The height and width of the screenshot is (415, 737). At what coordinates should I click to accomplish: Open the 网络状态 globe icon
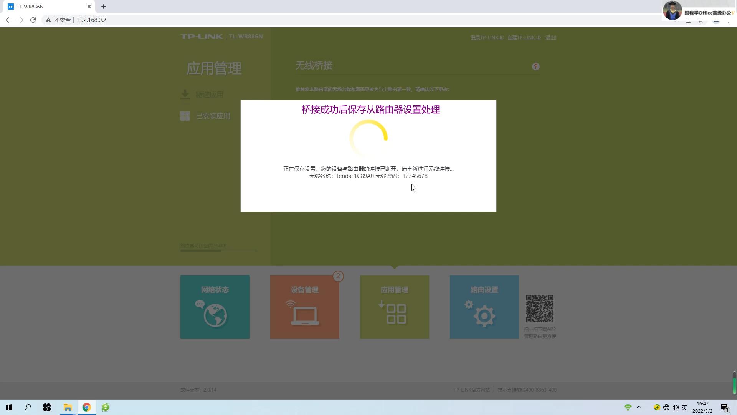[215, 314]
